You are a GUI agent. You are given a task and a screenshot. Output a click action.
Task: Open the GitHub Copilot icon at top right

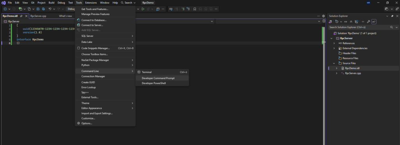coord(387,9)
